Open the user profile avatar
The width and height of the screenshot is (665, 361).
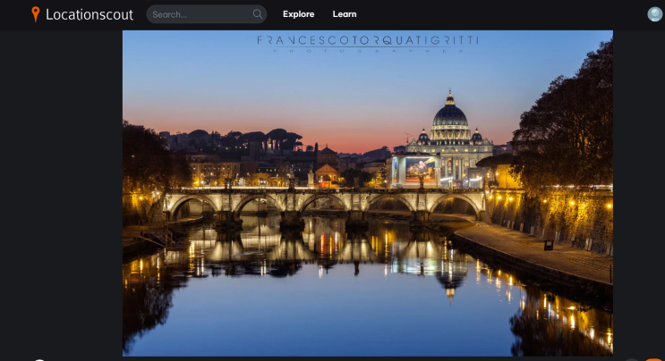coord(654,14)
